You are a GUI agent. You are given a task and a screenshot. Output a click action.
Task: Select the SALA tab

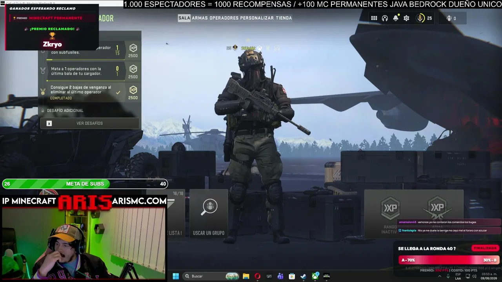[184, 18]
